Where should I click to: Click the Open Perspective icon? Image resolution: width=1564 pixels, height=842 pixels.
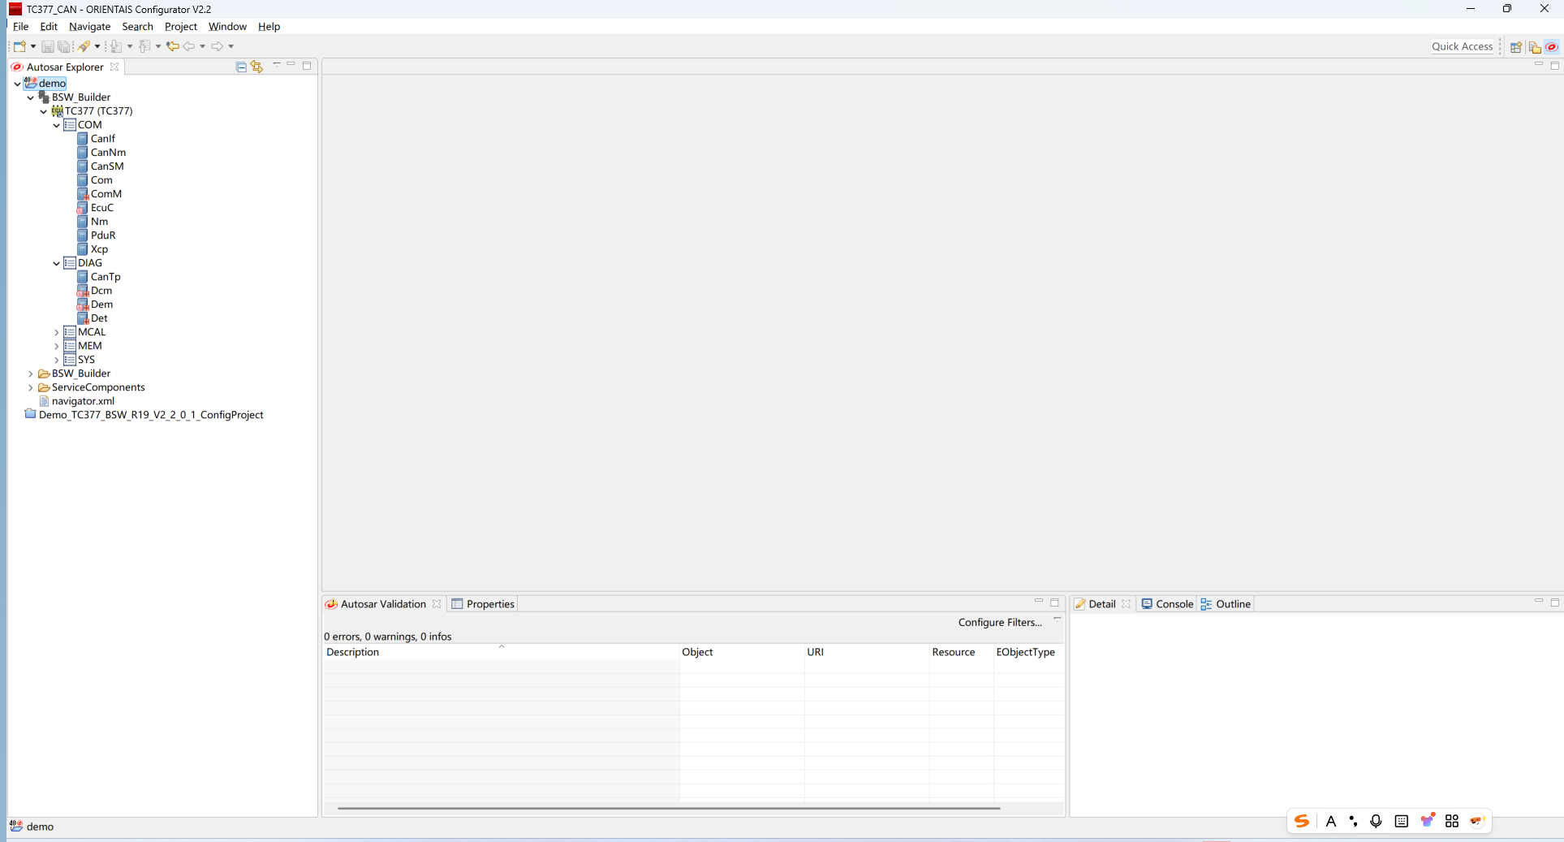coord(1515,47)
